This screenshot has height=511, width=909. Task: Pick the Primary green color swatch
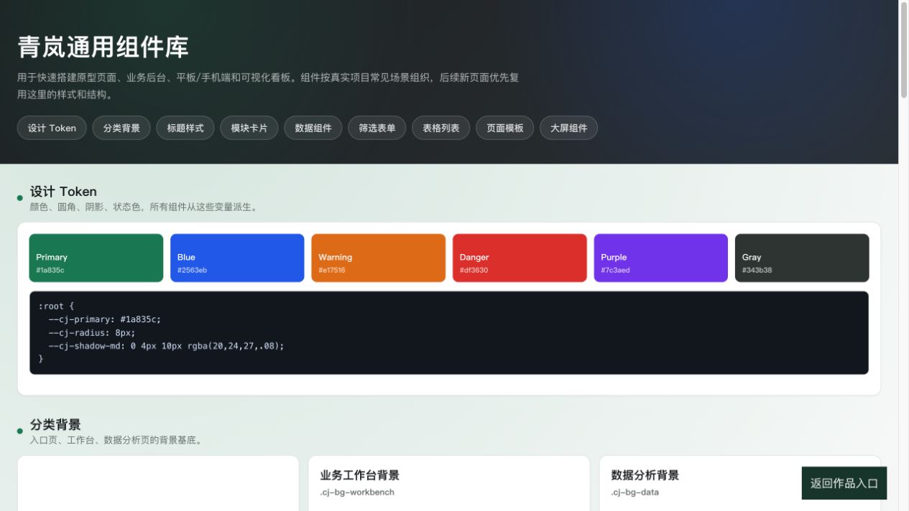click(x=96, y=258)
